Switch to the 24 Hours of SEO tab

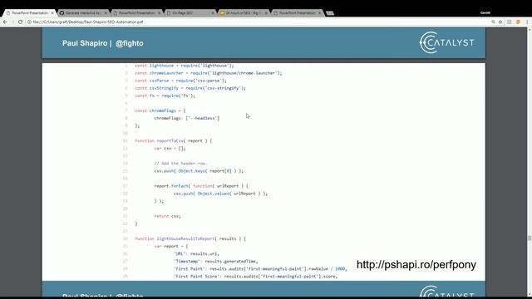(x=244, y=13)
